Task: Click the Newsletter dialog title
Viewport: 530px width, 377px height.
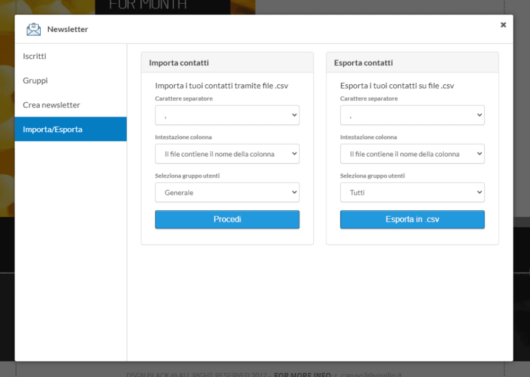Action: (x=68, y=30)
